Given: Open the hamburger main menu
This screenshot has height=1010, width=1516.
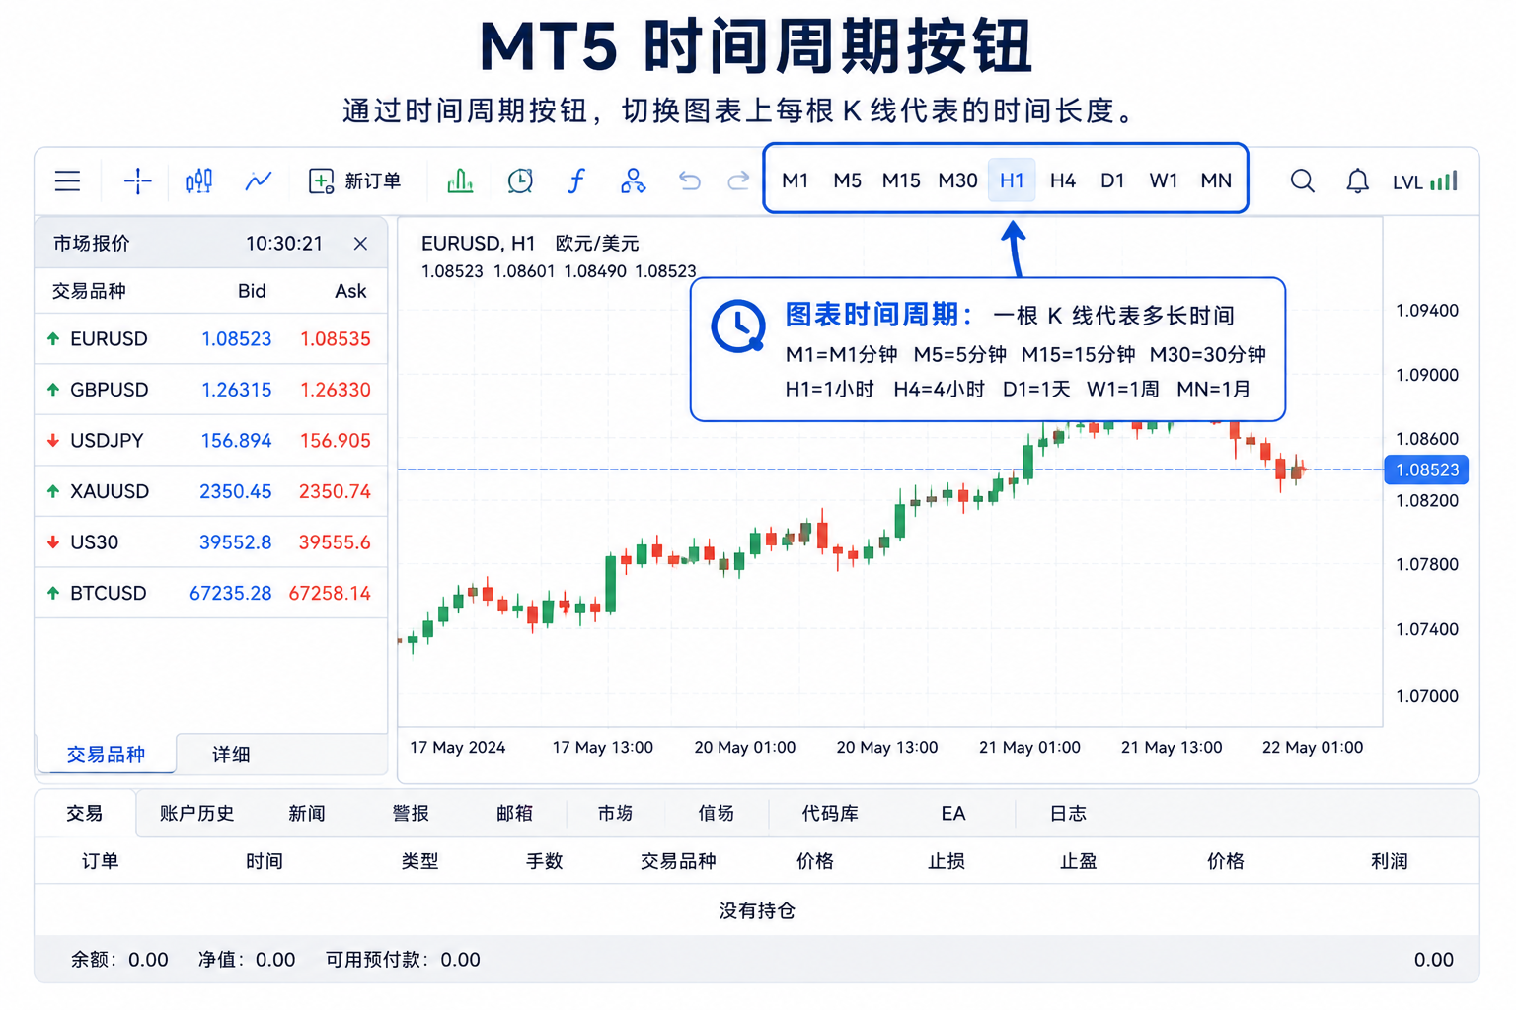Looking at the screenshot, I should 67,181.
